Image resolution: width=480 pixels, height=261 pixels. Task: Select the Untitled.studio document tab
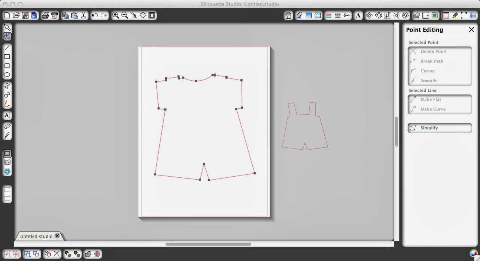[x=36, y=236]
